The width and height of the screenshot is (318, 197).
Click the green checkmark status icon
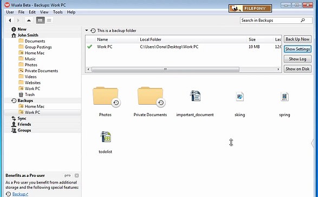point(89,47)
